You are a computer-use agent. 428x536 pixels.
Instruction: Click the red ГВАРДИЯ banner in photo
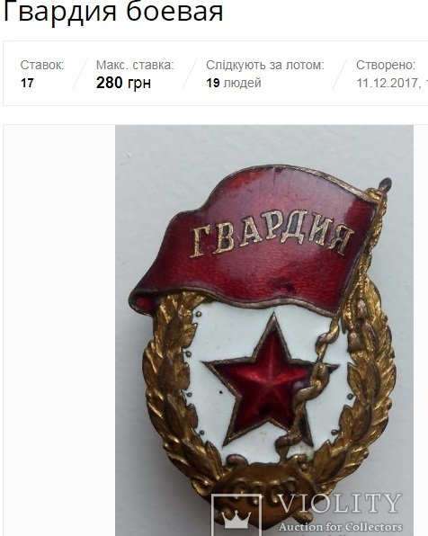[254, 239]
